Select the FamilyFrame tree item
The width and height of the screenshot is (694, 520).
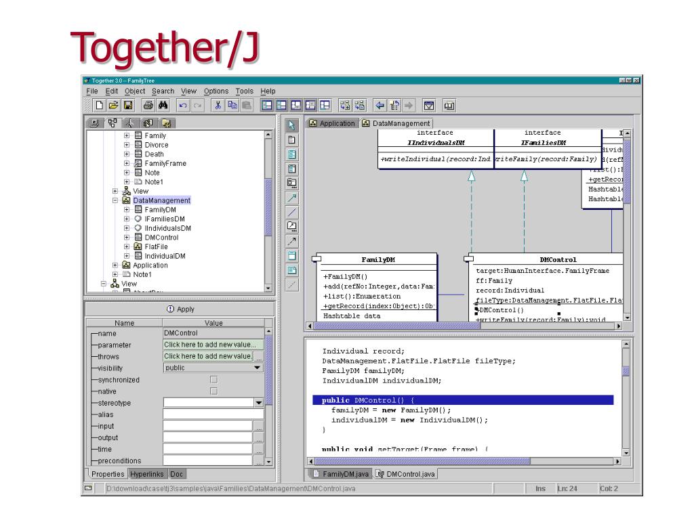(x=165, y=163)
